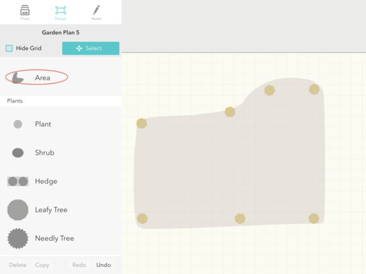Click the Select mode button
Image resolution: width=366 pixels, height=274 pixels.
pyautogui.click(x=91, y=48)
